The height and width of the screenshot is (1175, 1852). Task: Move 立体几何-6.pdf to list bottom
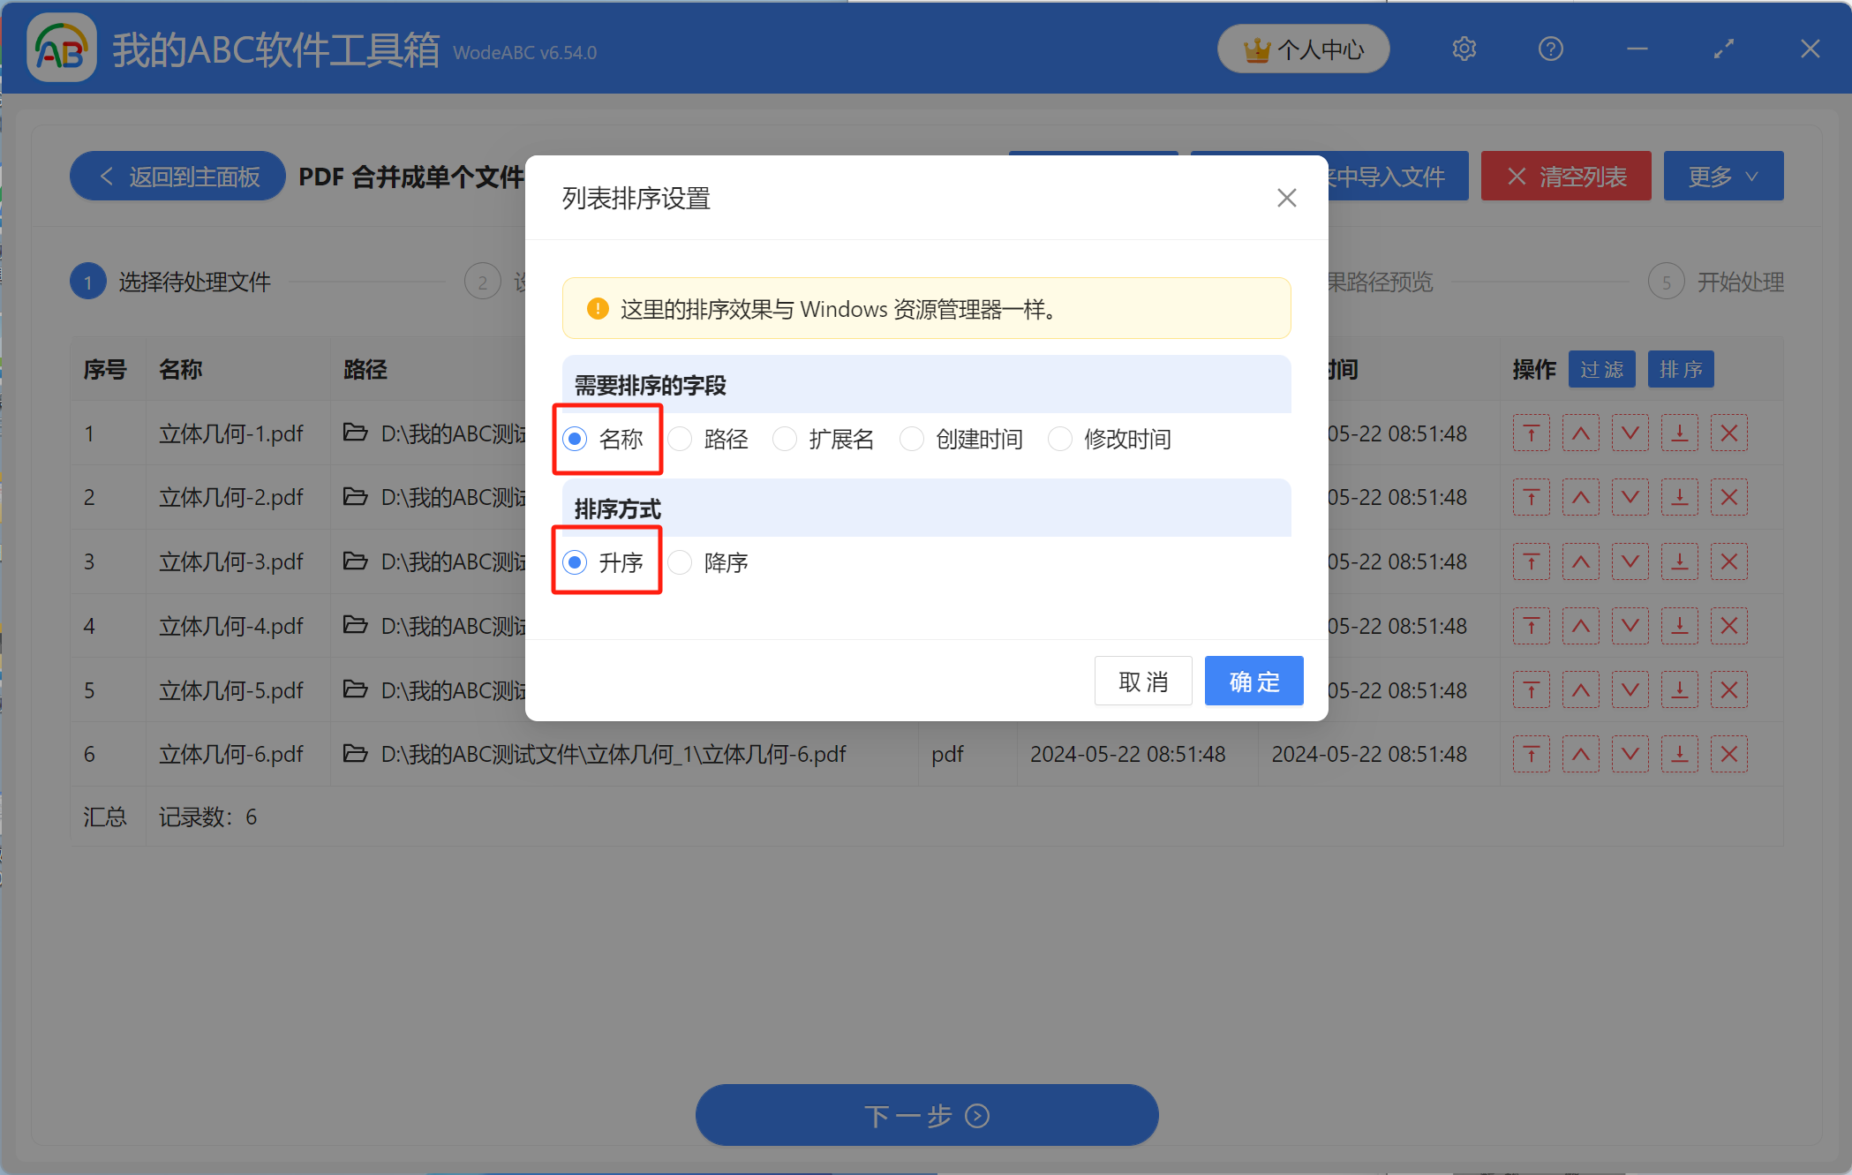1680,754
